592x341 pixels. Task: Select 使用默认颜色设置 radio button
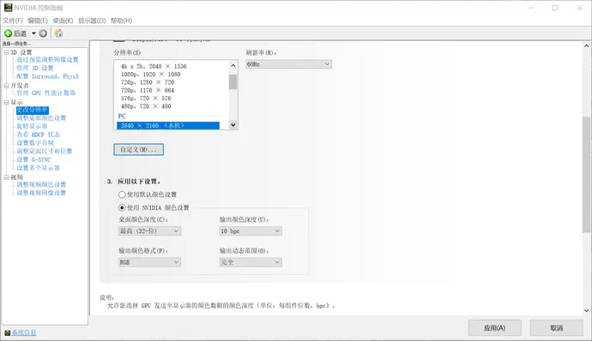pos(122,194)
